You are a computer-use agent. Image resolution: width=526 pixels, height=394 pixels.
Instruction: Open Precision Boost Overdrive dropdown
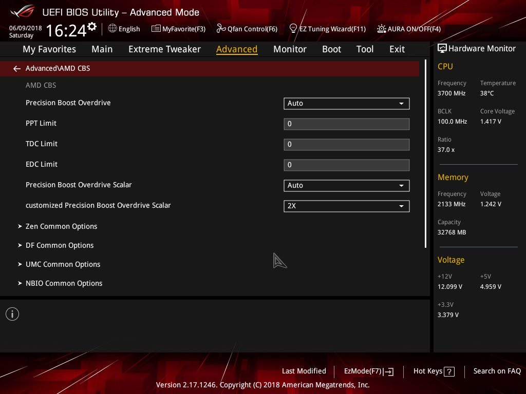point(347,104)
